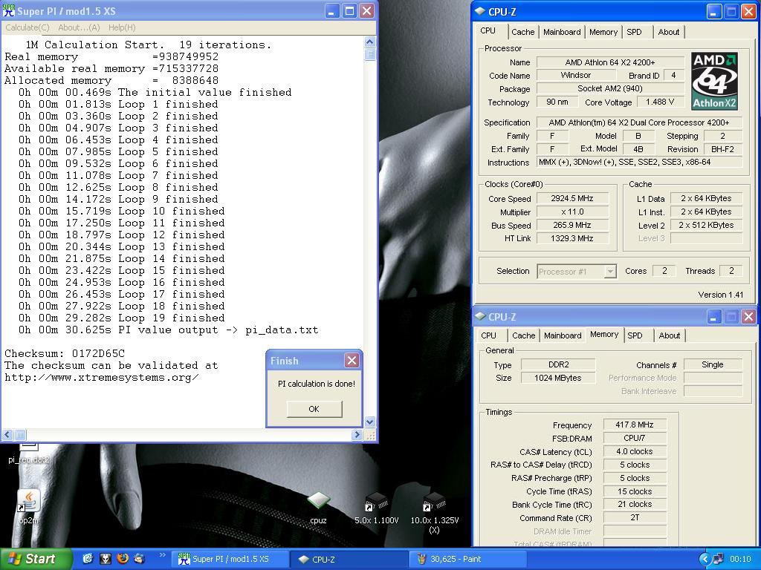Viewport: 761px width, 570px height.
Task: Click Super PI window resize grip
Action: [x=370, y=435]
